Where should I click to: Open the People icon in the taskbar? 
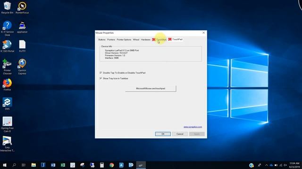click(260, 165)
